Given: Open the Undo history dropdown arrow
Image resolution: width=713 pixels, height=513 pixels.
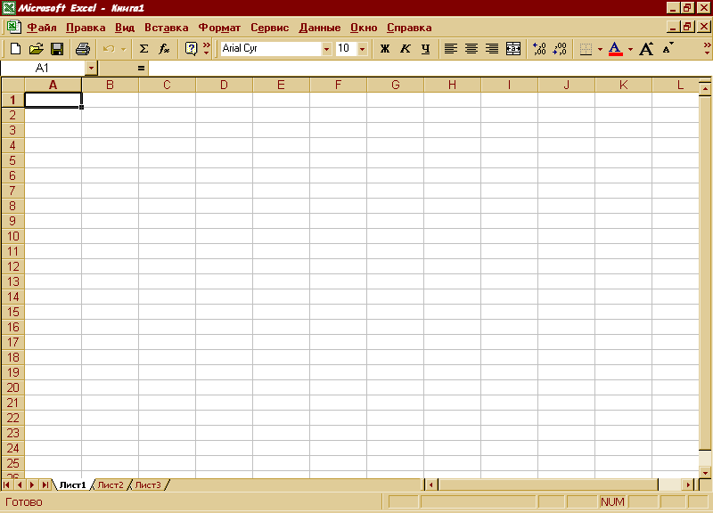Looking at the screenshot, I should pyautogui.click(x=123, y=49).
